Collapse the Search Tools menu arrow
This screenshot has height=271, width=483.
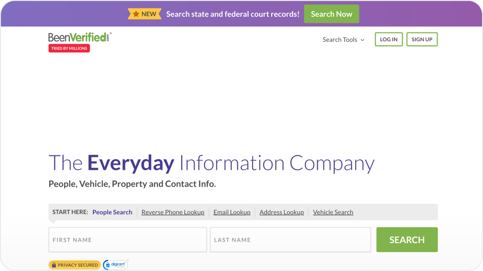point(362,40)
